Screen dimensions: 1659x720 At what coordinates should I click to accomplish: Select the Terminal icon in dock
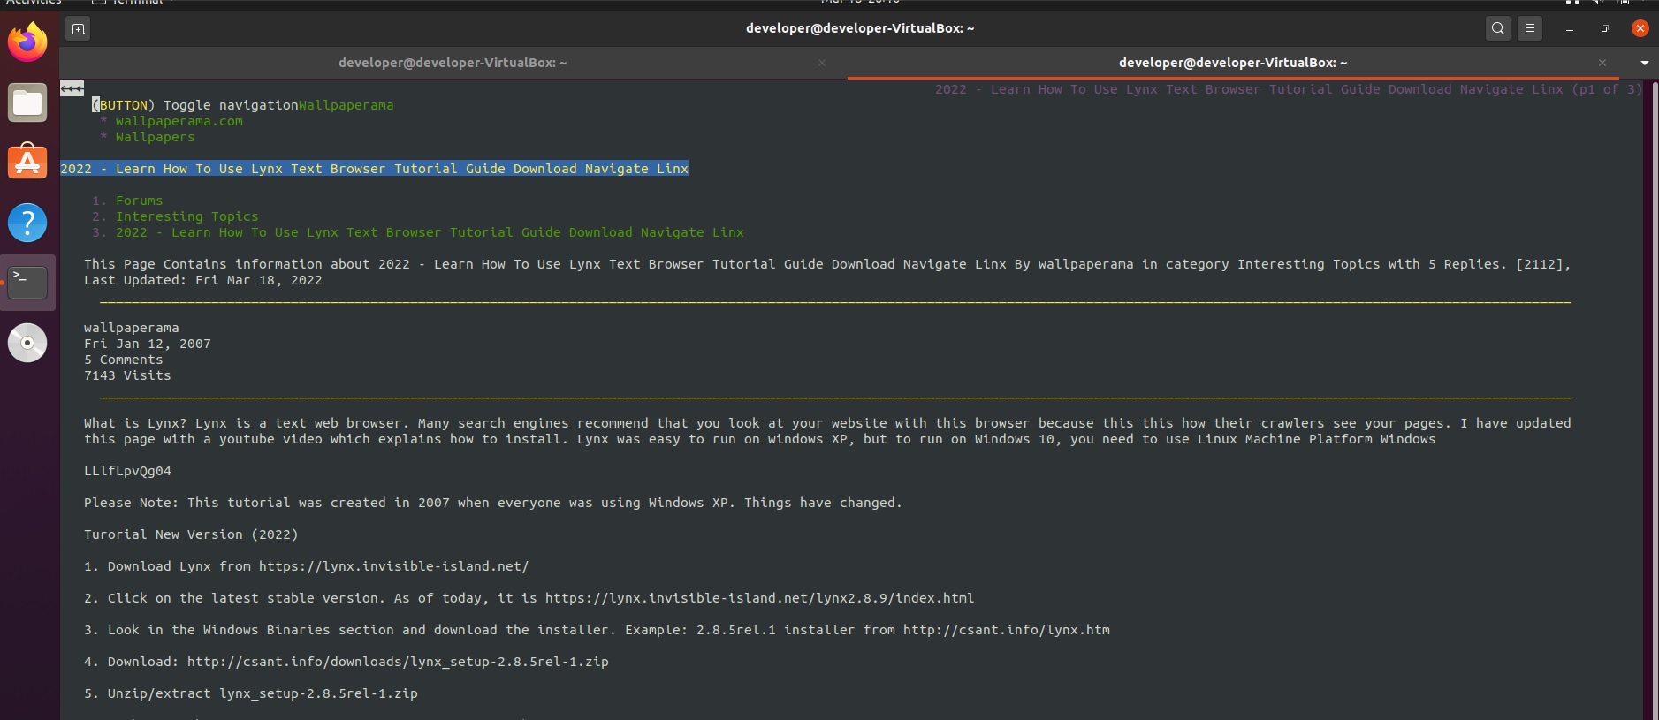27,283
